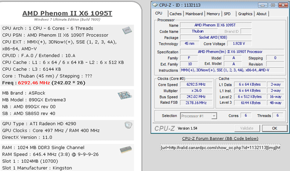The width and height of the screenshot is (290, 171).
Task: Click the greyed Validate button
Action: 247,128
